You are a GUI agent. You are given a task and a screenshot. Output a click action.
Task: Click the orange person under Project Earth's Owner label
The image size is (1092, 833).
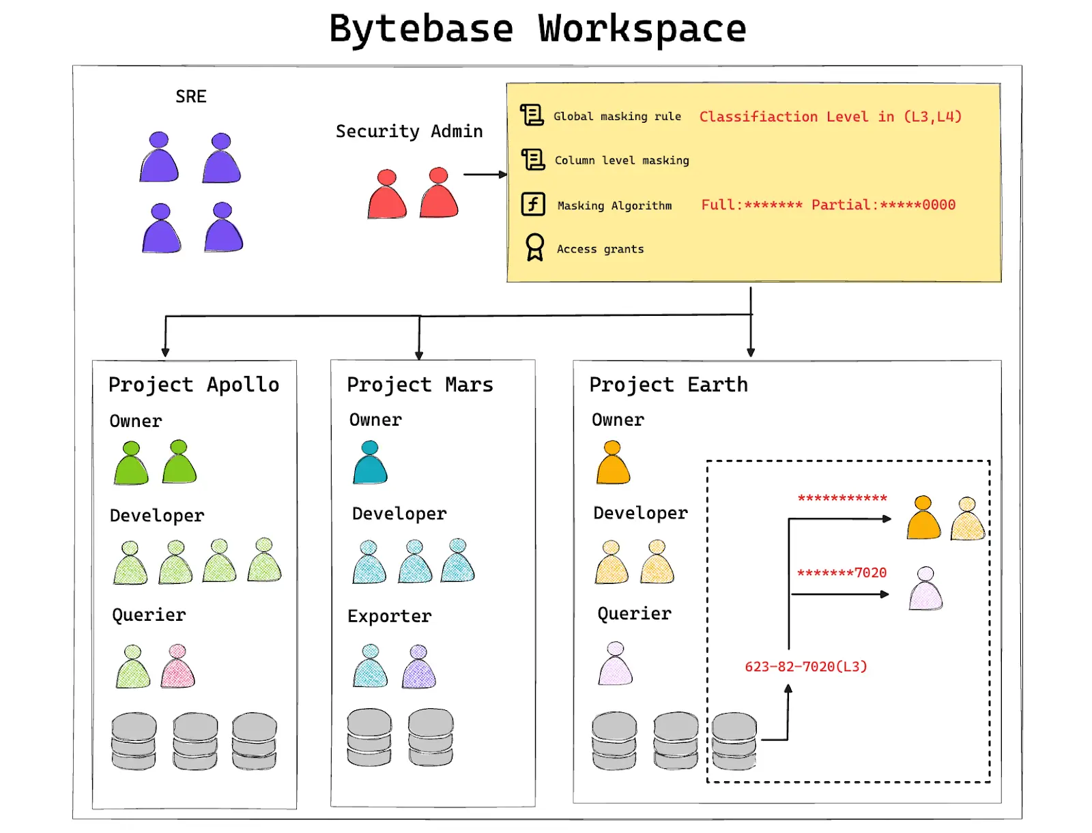pos(613,463)
